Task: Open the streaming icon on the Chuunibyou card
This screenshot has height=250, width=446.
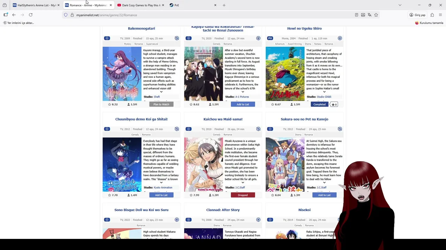Action: click(177, 129)
